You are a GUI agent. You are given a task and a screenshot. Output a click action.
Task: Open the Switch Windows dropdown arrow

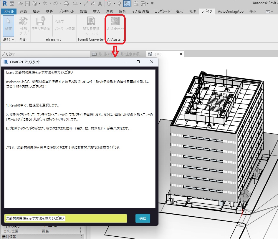148,4
